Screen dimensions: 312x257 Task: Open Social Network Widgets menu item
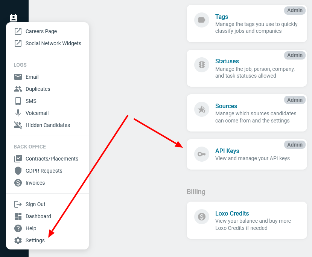point(53,43)
